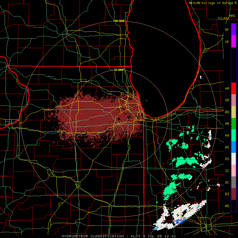Select the yellow BD legend swatch
Viewport: 238px width, 238px height.
[234, 112]
